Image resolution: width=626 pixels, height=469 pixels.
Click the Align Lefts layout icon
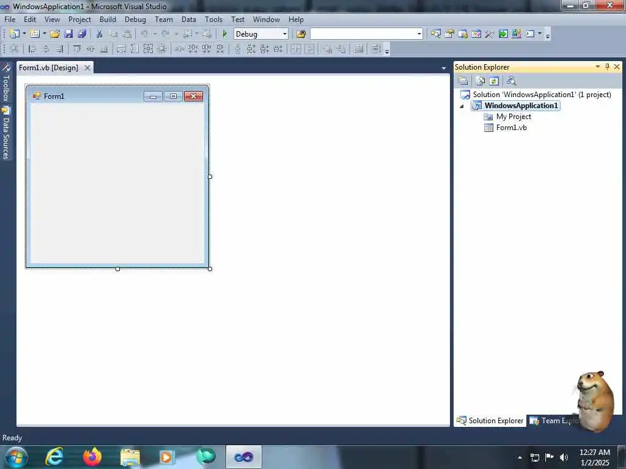(33, 49)
